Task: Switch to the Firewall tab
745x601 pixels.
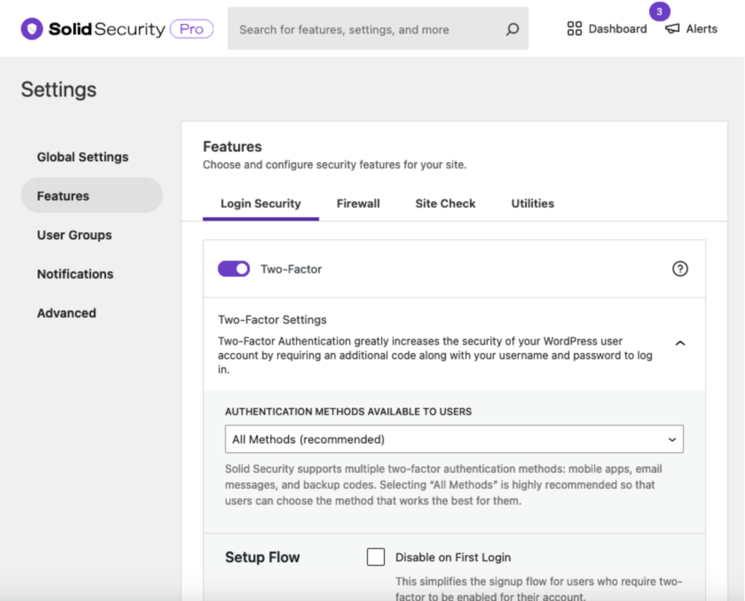Action: coord(358,204)
